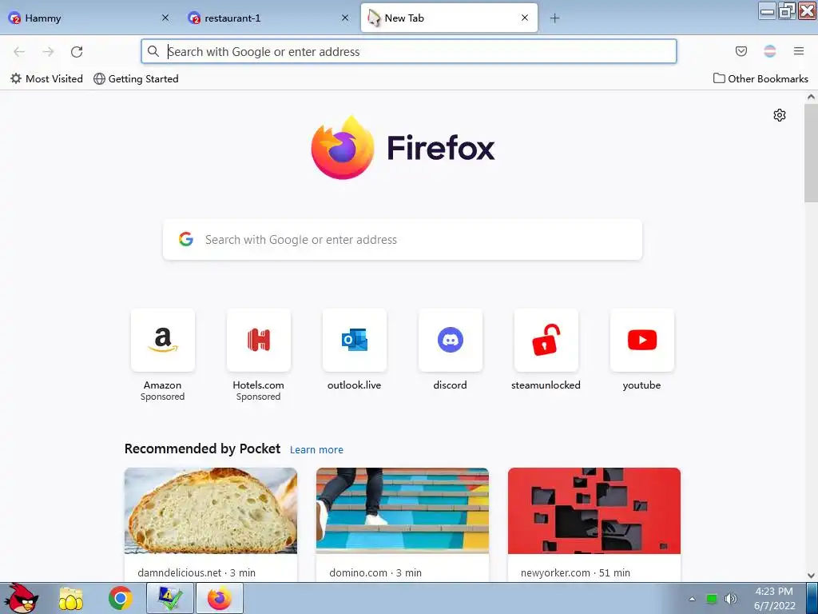Launch Chrome from the taskbar
This screenshot has height=614, width=818.
121,598
